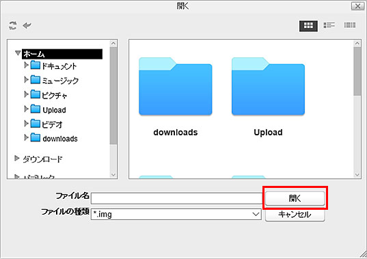This screenshot has width=367, height=259.
Task: Click the 開く button
Action: pos(295,198)
